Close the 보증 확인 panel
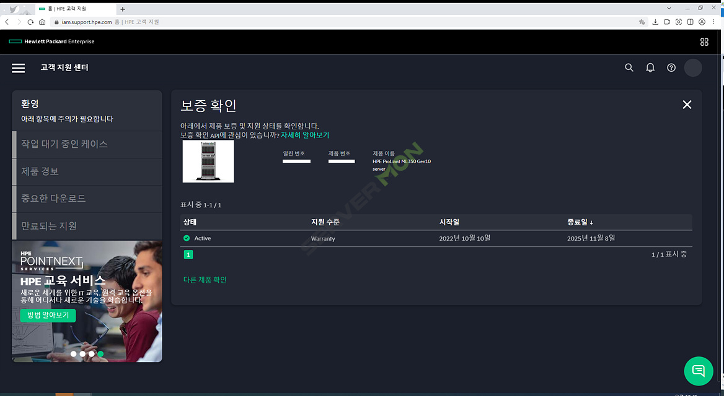The height and width of the screenshot is (396, 724). click(687, 105)
